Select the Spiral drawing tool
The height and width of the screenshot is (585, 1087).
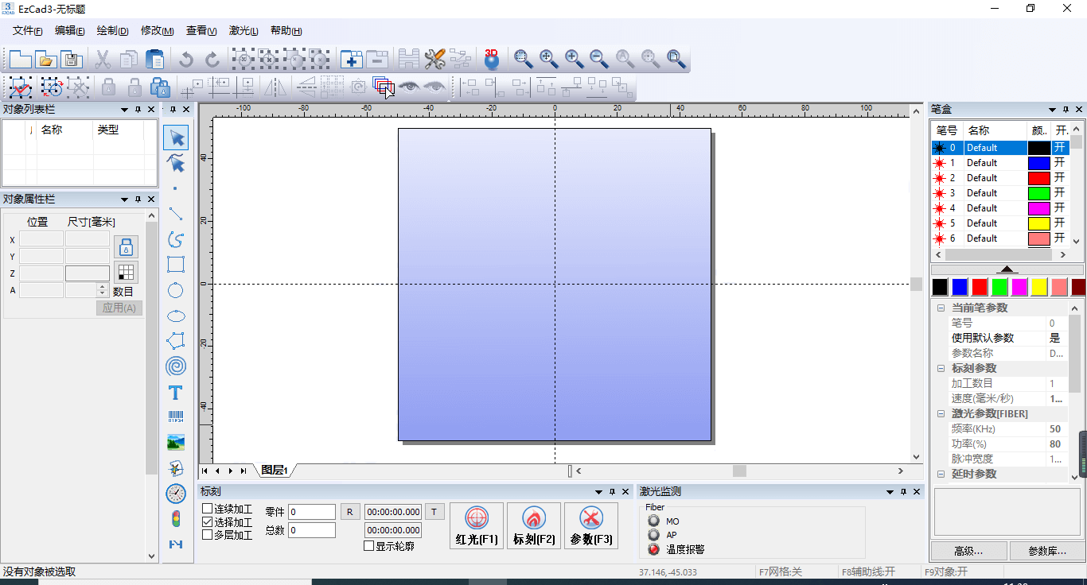point(176,366)
